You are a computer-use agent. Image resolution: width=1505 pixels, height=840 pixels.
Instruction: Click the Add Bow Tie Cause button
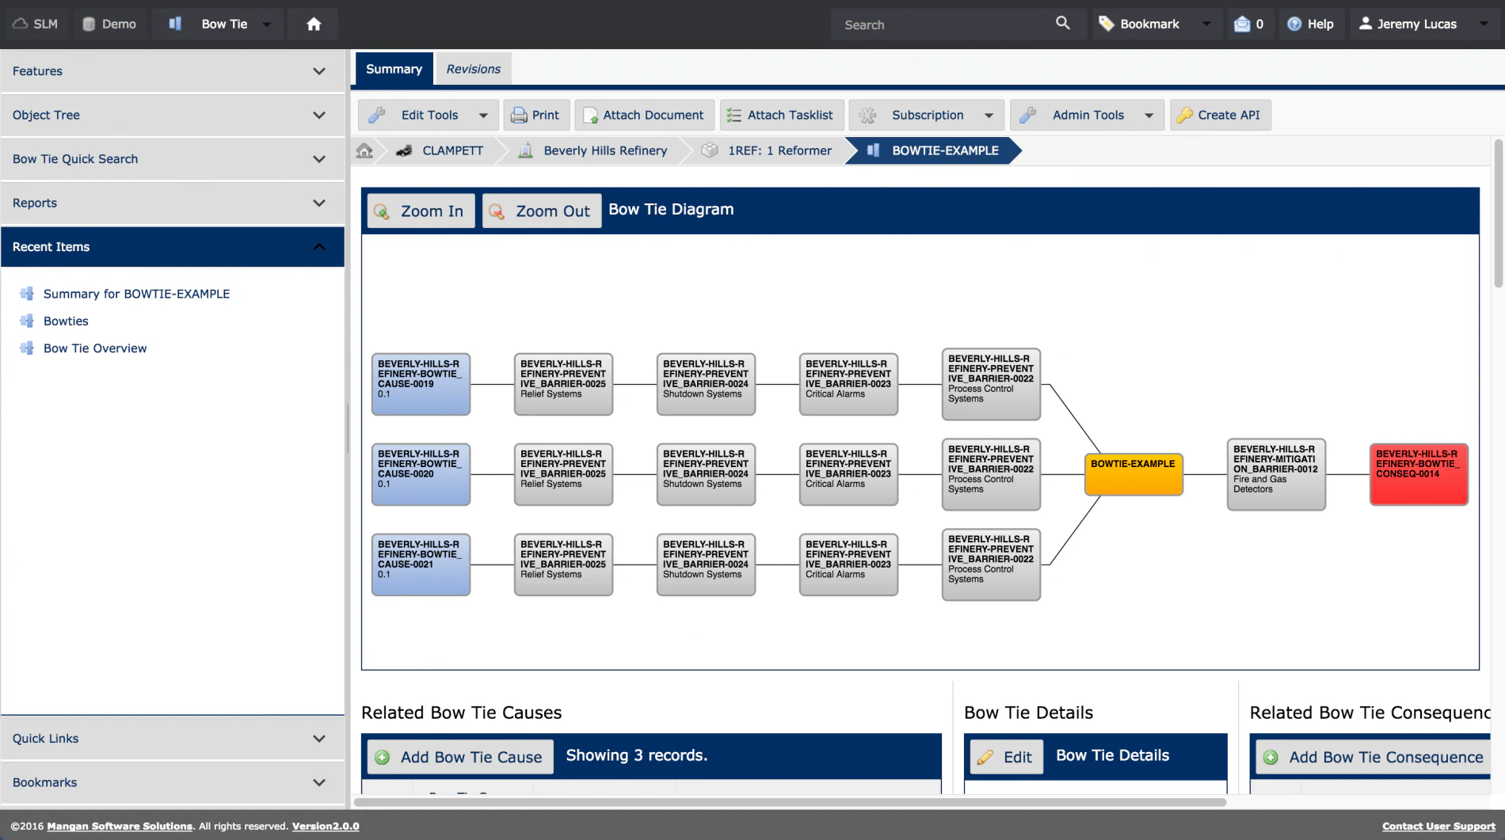[x=459, y=757]
